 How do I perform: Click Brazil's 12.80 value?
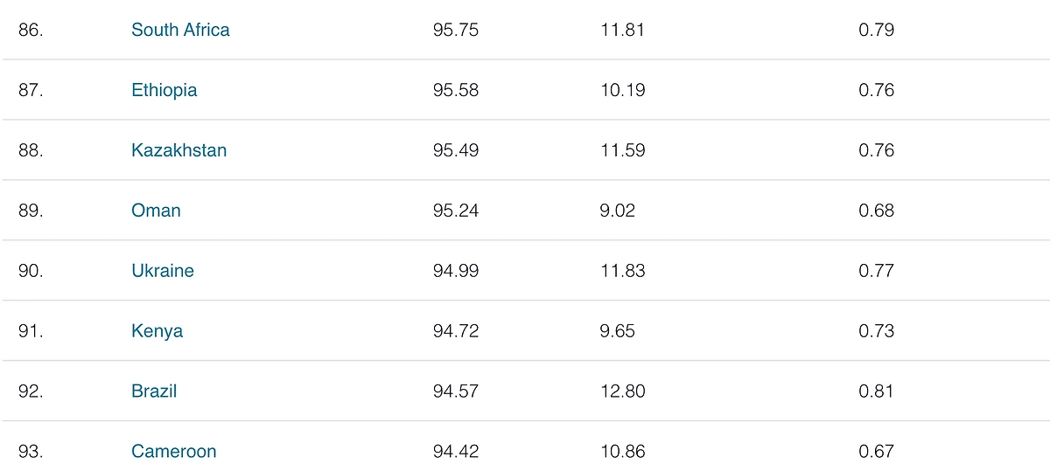pyautogui.click(x=622, y=391)
